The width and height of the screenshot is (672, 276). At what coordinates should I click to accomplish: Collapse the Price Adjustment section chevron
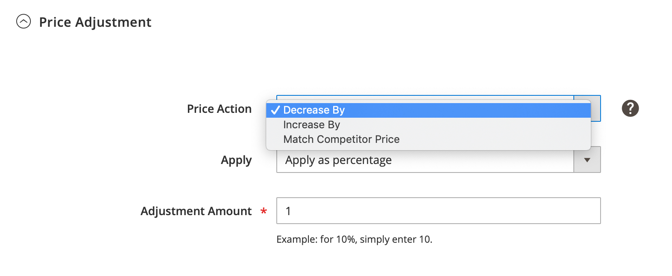pos(24,21)
